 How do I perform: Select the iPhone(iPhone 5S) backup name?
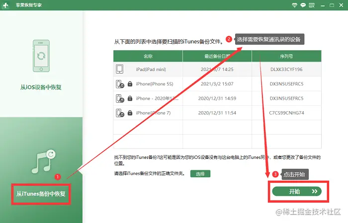click(155, 84)
